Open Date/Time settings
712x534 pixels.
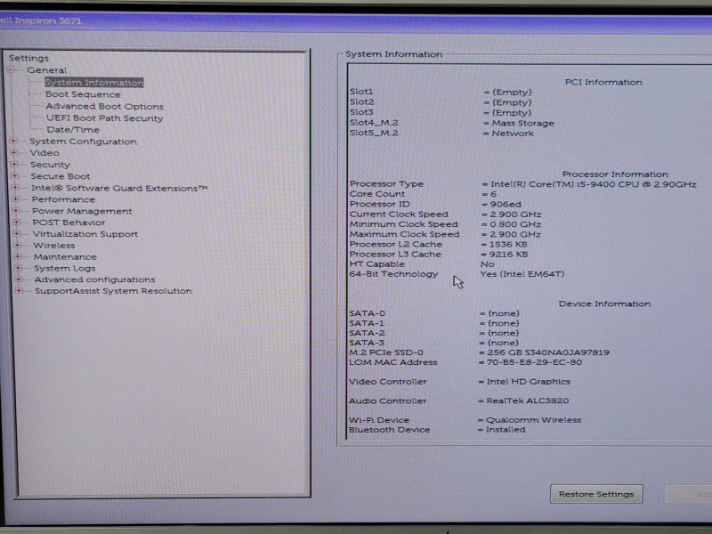pos(73,129)
